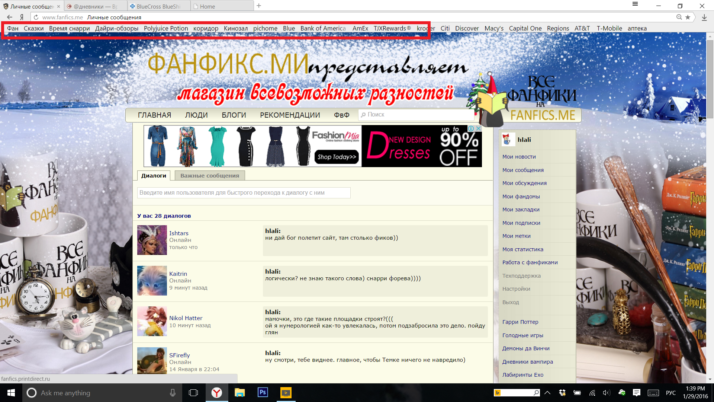Open БЛОГИ in site navigation
Viewport: 714px width, 402px height.
point(234,115)
